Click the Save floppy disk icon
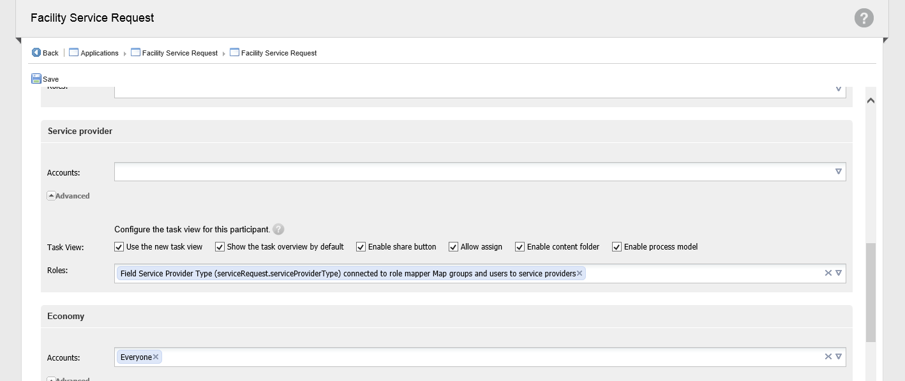 (36, 79)
